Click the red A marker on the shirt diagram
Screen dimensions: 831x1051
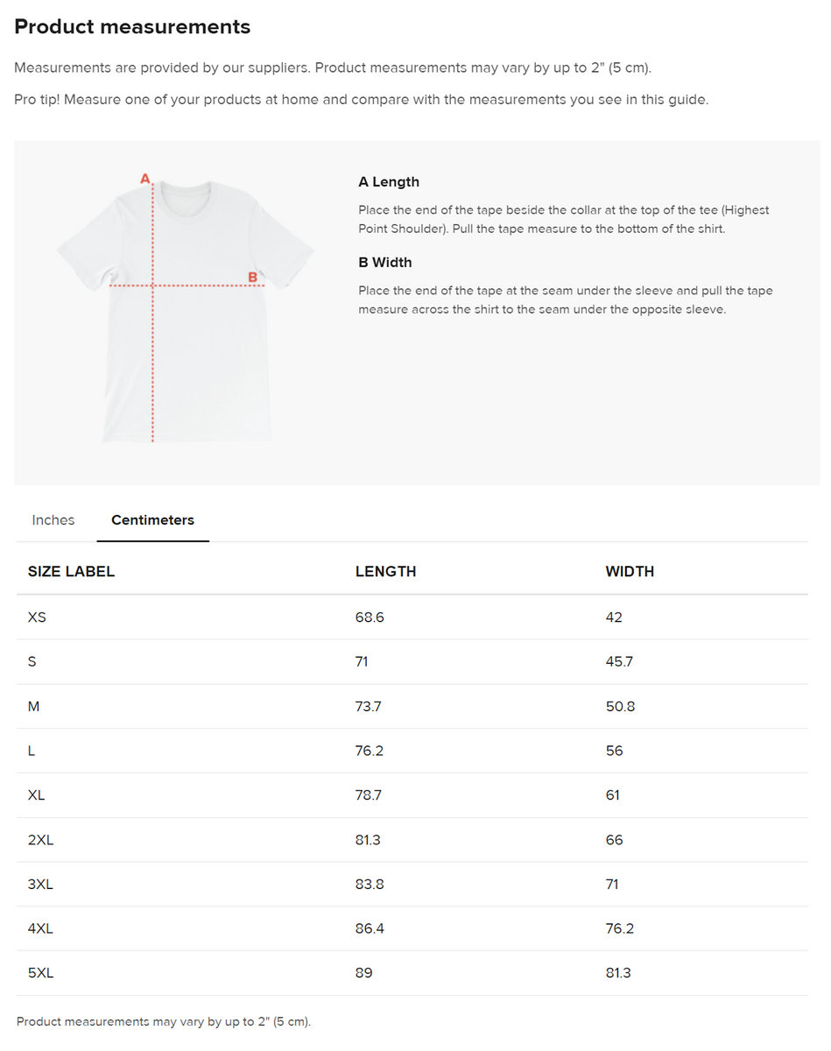pos(145,180)
